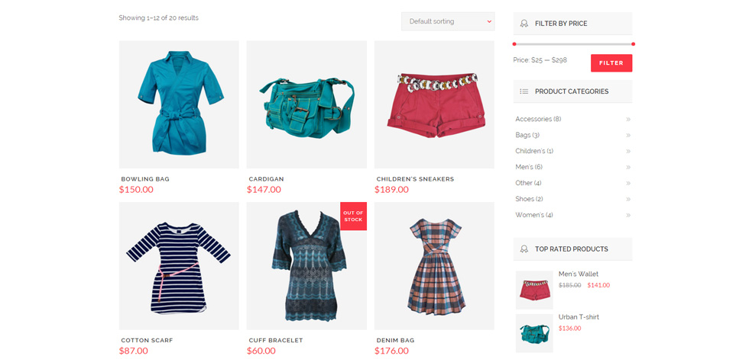
Task: Open the Bags (3) category
Action: pyautogui.click(x=527, y=135)
